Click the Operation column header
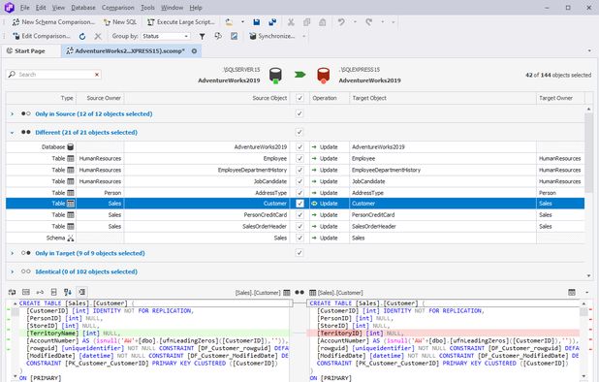599x382 pixels. pyautogui.click(x=329, y=98)
